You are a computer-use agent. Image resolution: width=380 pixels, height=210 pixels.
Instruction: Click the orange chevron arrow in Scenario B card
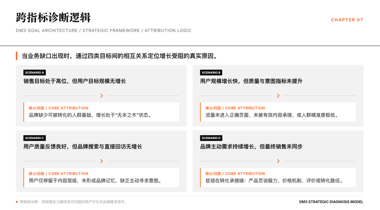click(x=278, y=95)
